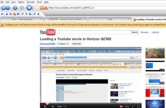Open the Help menu
The image size is (166, 108).
click(x=46, y=2)
